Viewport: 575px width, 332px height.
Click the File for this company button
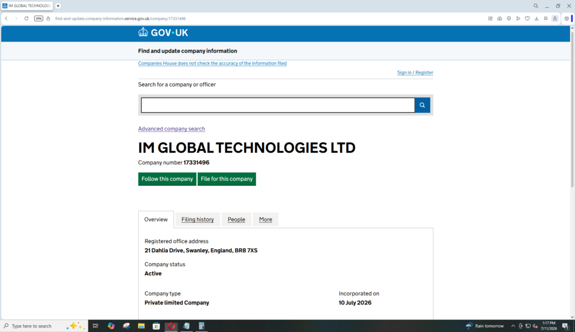[227, 179]
